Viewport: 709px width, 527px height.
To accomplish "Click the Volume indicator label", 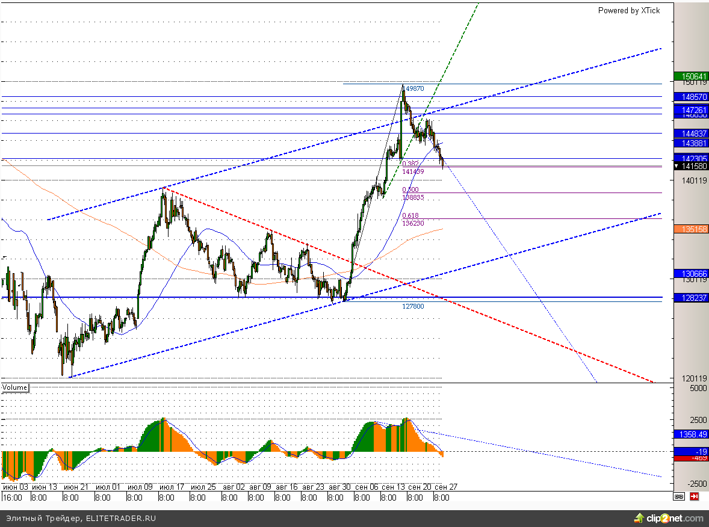I will point(15,387).
